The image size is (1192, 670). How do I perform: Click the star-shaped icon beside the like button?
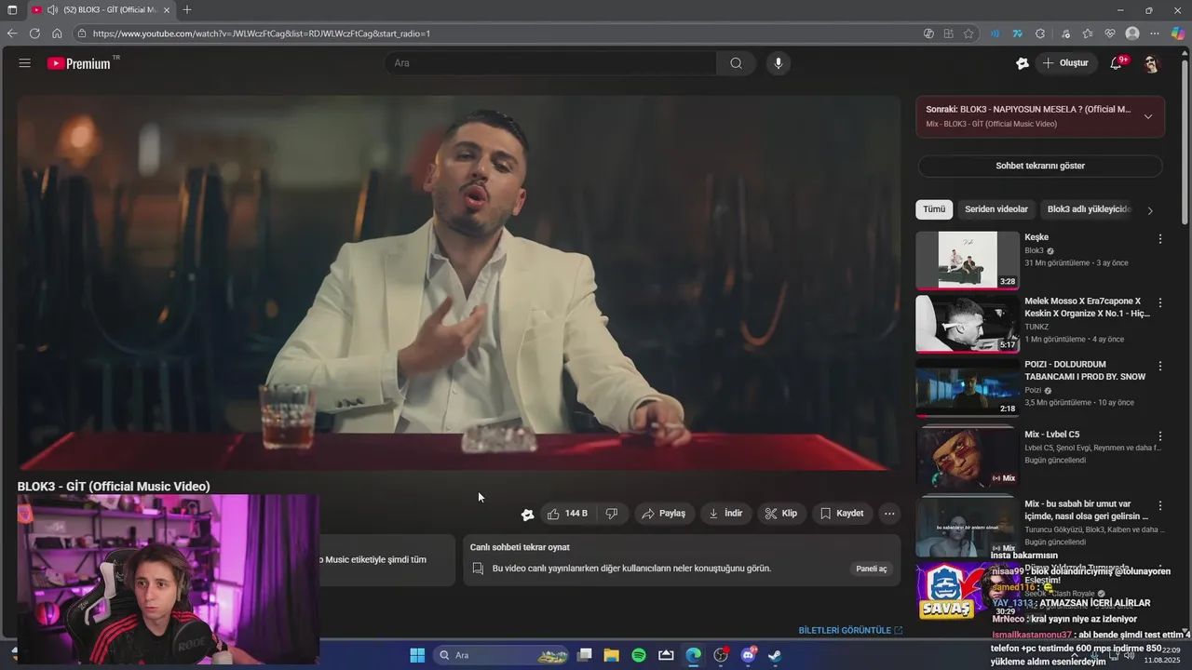coord(527,515)
